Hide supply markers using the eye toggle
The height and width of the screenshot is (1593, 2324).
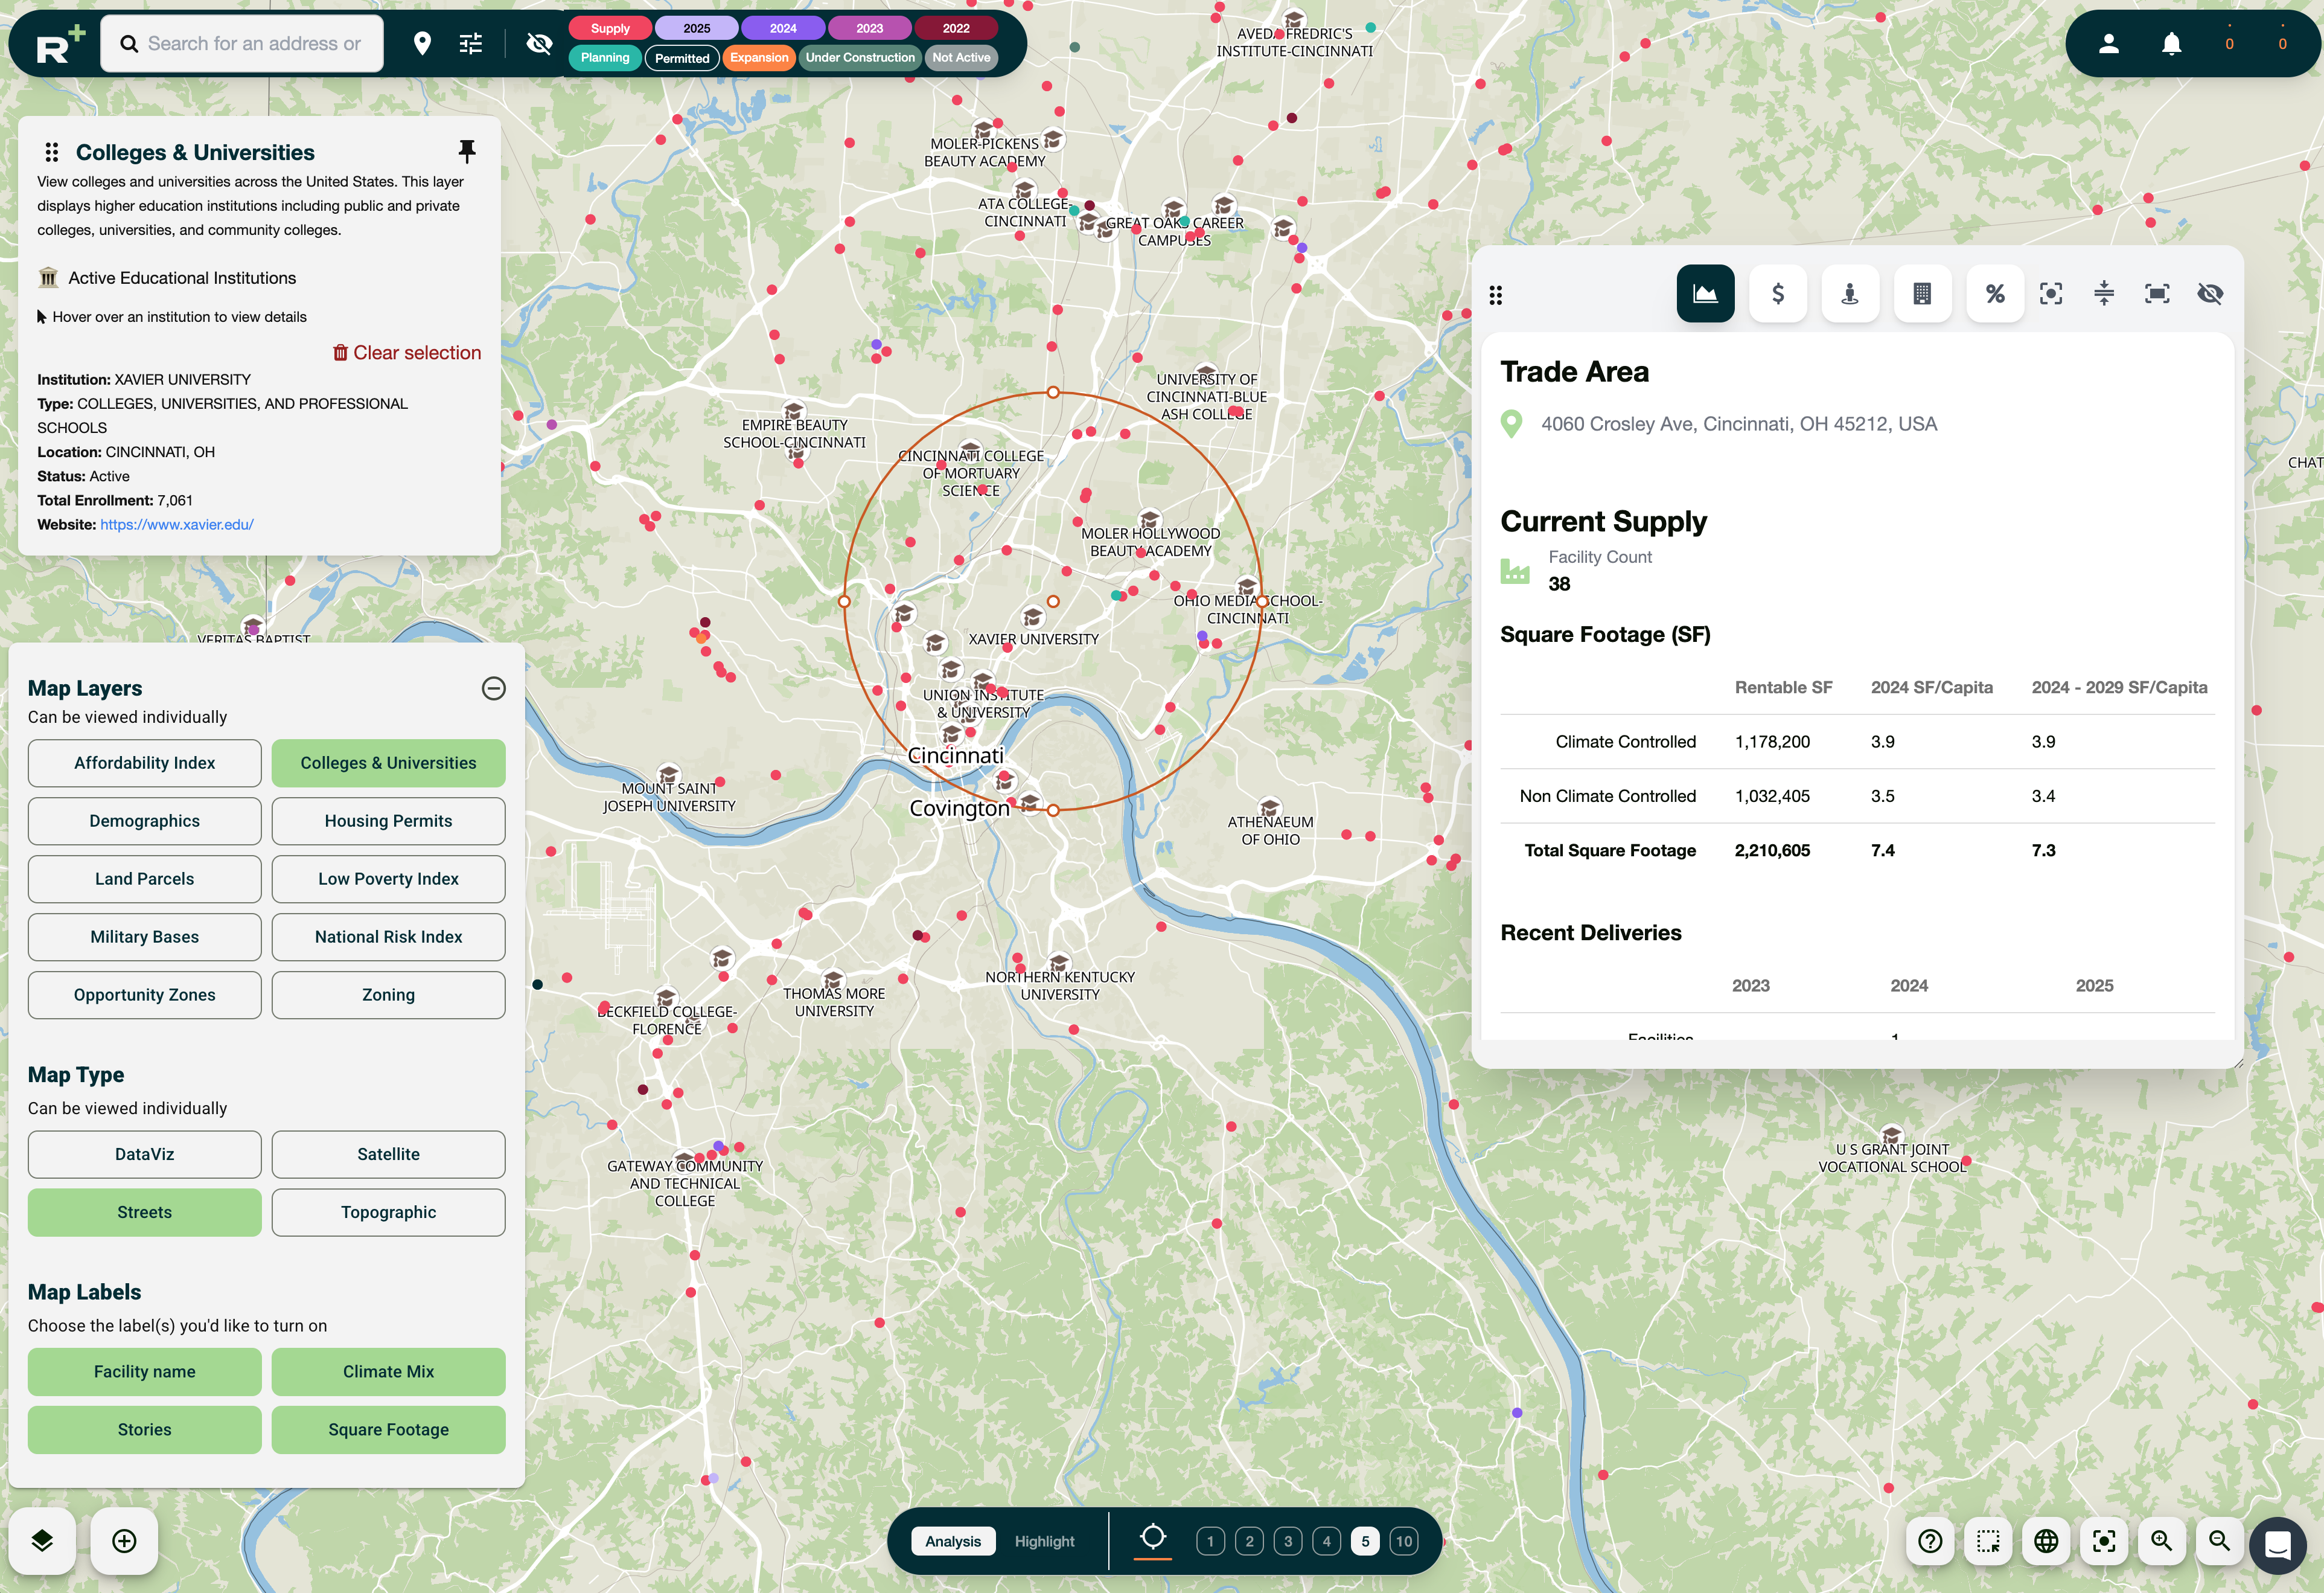[539, 44]
